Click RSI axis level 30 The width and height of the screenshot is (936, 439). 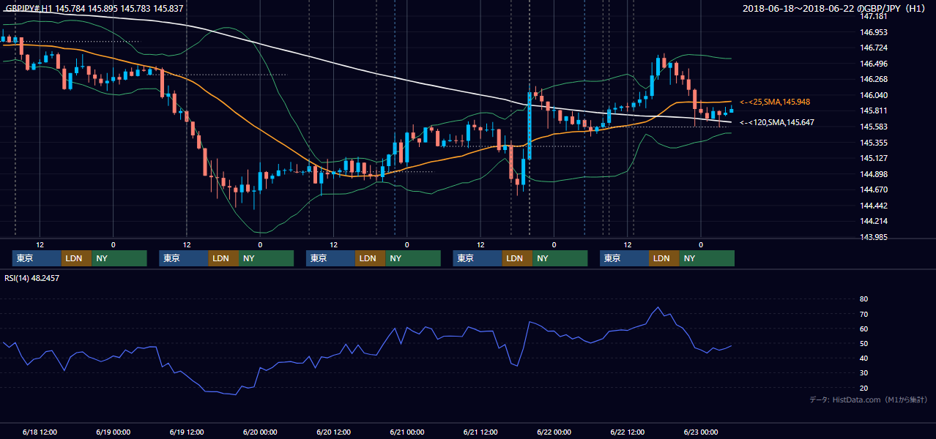click(863, 372)
